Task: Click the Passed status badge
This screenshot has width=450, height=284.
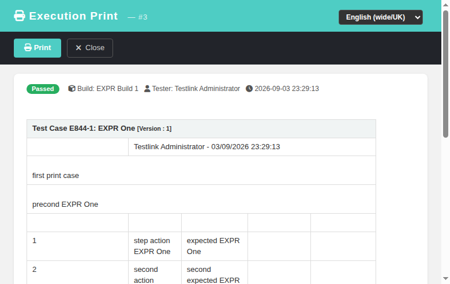Action: point(43,89)
